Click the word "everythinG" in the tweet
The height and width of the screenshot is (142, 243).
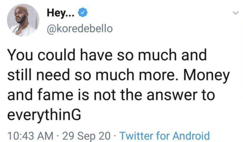[44, 114]
